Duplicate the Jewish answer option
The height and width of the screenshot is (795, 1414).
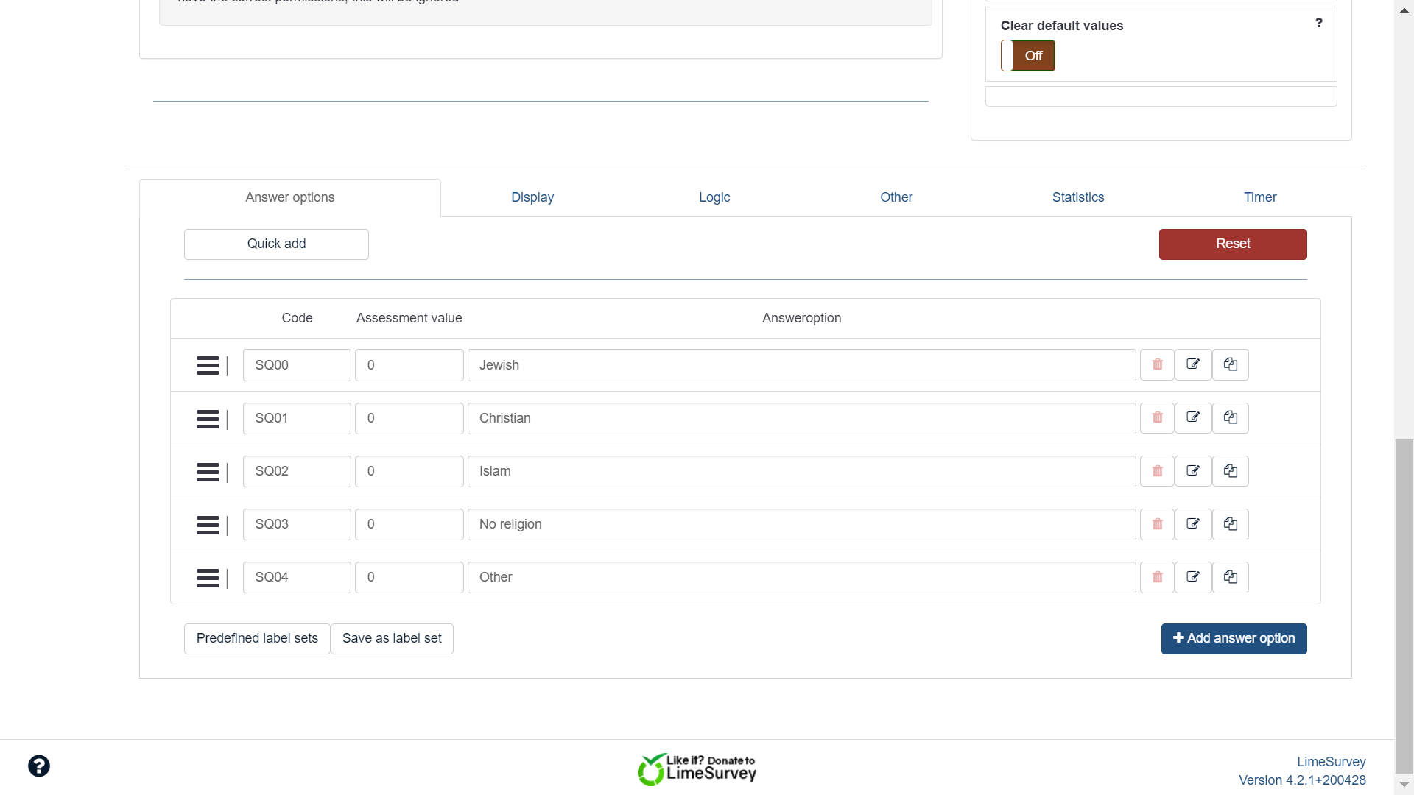tap(1230, 365)
